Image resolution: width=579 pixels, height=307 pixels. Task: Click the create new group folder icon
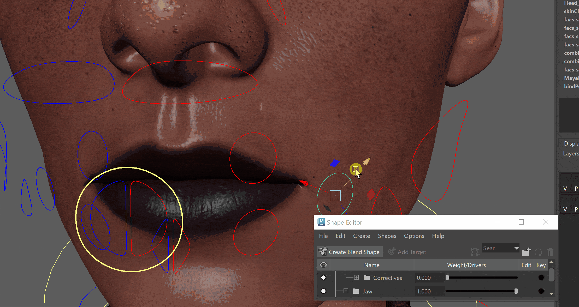tap(526, 252)
